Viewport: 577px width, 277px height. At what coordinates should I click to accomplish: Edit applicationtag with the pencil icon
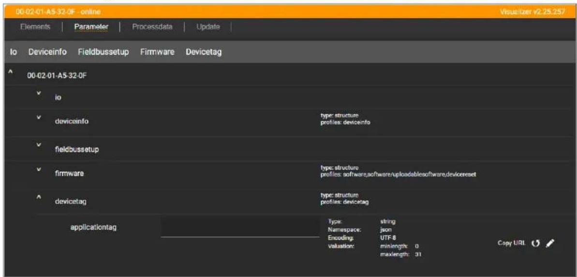550,243
